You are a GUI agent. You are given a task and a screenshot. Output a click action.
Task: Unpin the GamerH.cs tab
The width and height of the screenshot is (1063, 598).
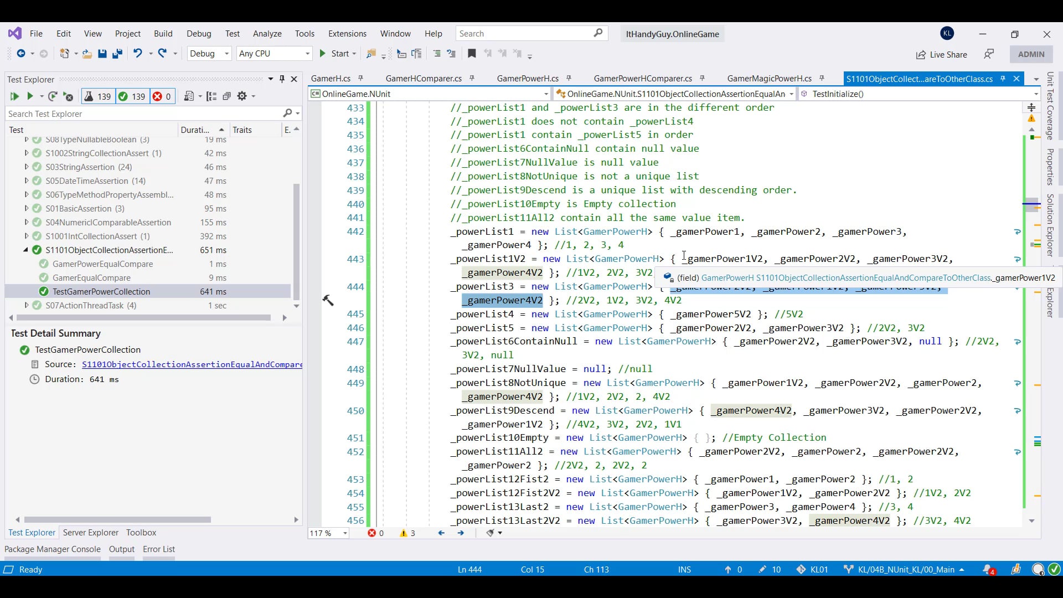coord(361,78)
